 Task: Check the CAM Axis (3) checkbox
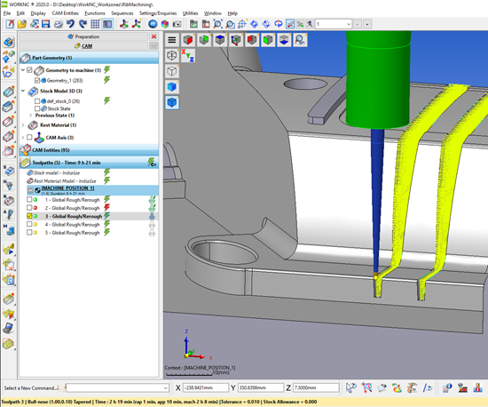pos(29,137)
